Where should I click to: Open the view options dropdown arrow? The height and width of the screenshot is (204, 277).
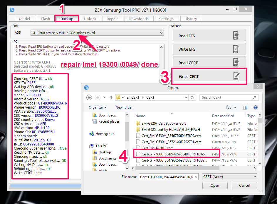[235, 107]
